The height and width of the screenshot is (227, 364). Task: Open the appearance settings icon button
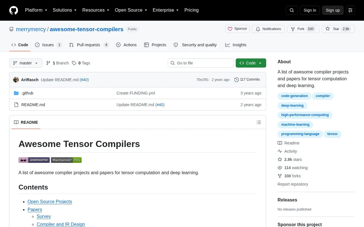pos(350,10)
